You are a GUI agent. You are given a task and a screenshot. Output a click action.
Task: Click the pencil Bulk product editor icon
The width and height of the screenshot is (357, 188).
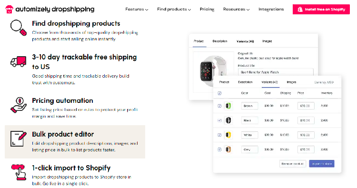coord(19,139)
